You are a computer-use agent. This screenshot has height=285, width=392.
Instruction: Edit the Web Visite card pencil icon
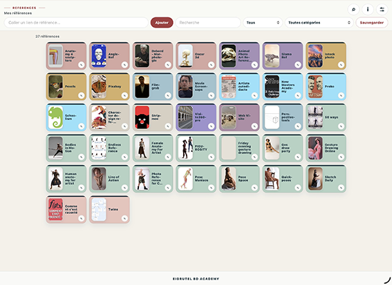tap(254, 126)
